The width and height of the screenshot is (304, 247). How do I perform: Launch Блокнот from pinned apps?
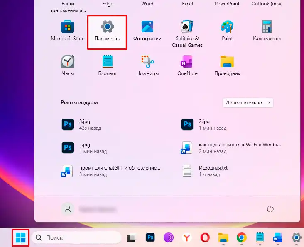coord(108,65)
